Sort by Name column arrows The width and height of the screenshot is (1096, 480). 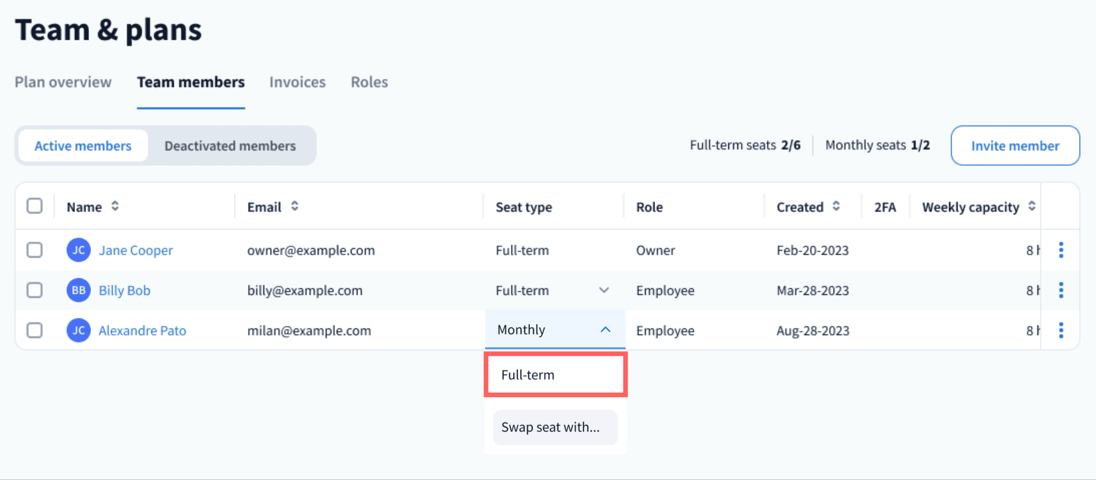pyautogui.click(x=115, y=206)
